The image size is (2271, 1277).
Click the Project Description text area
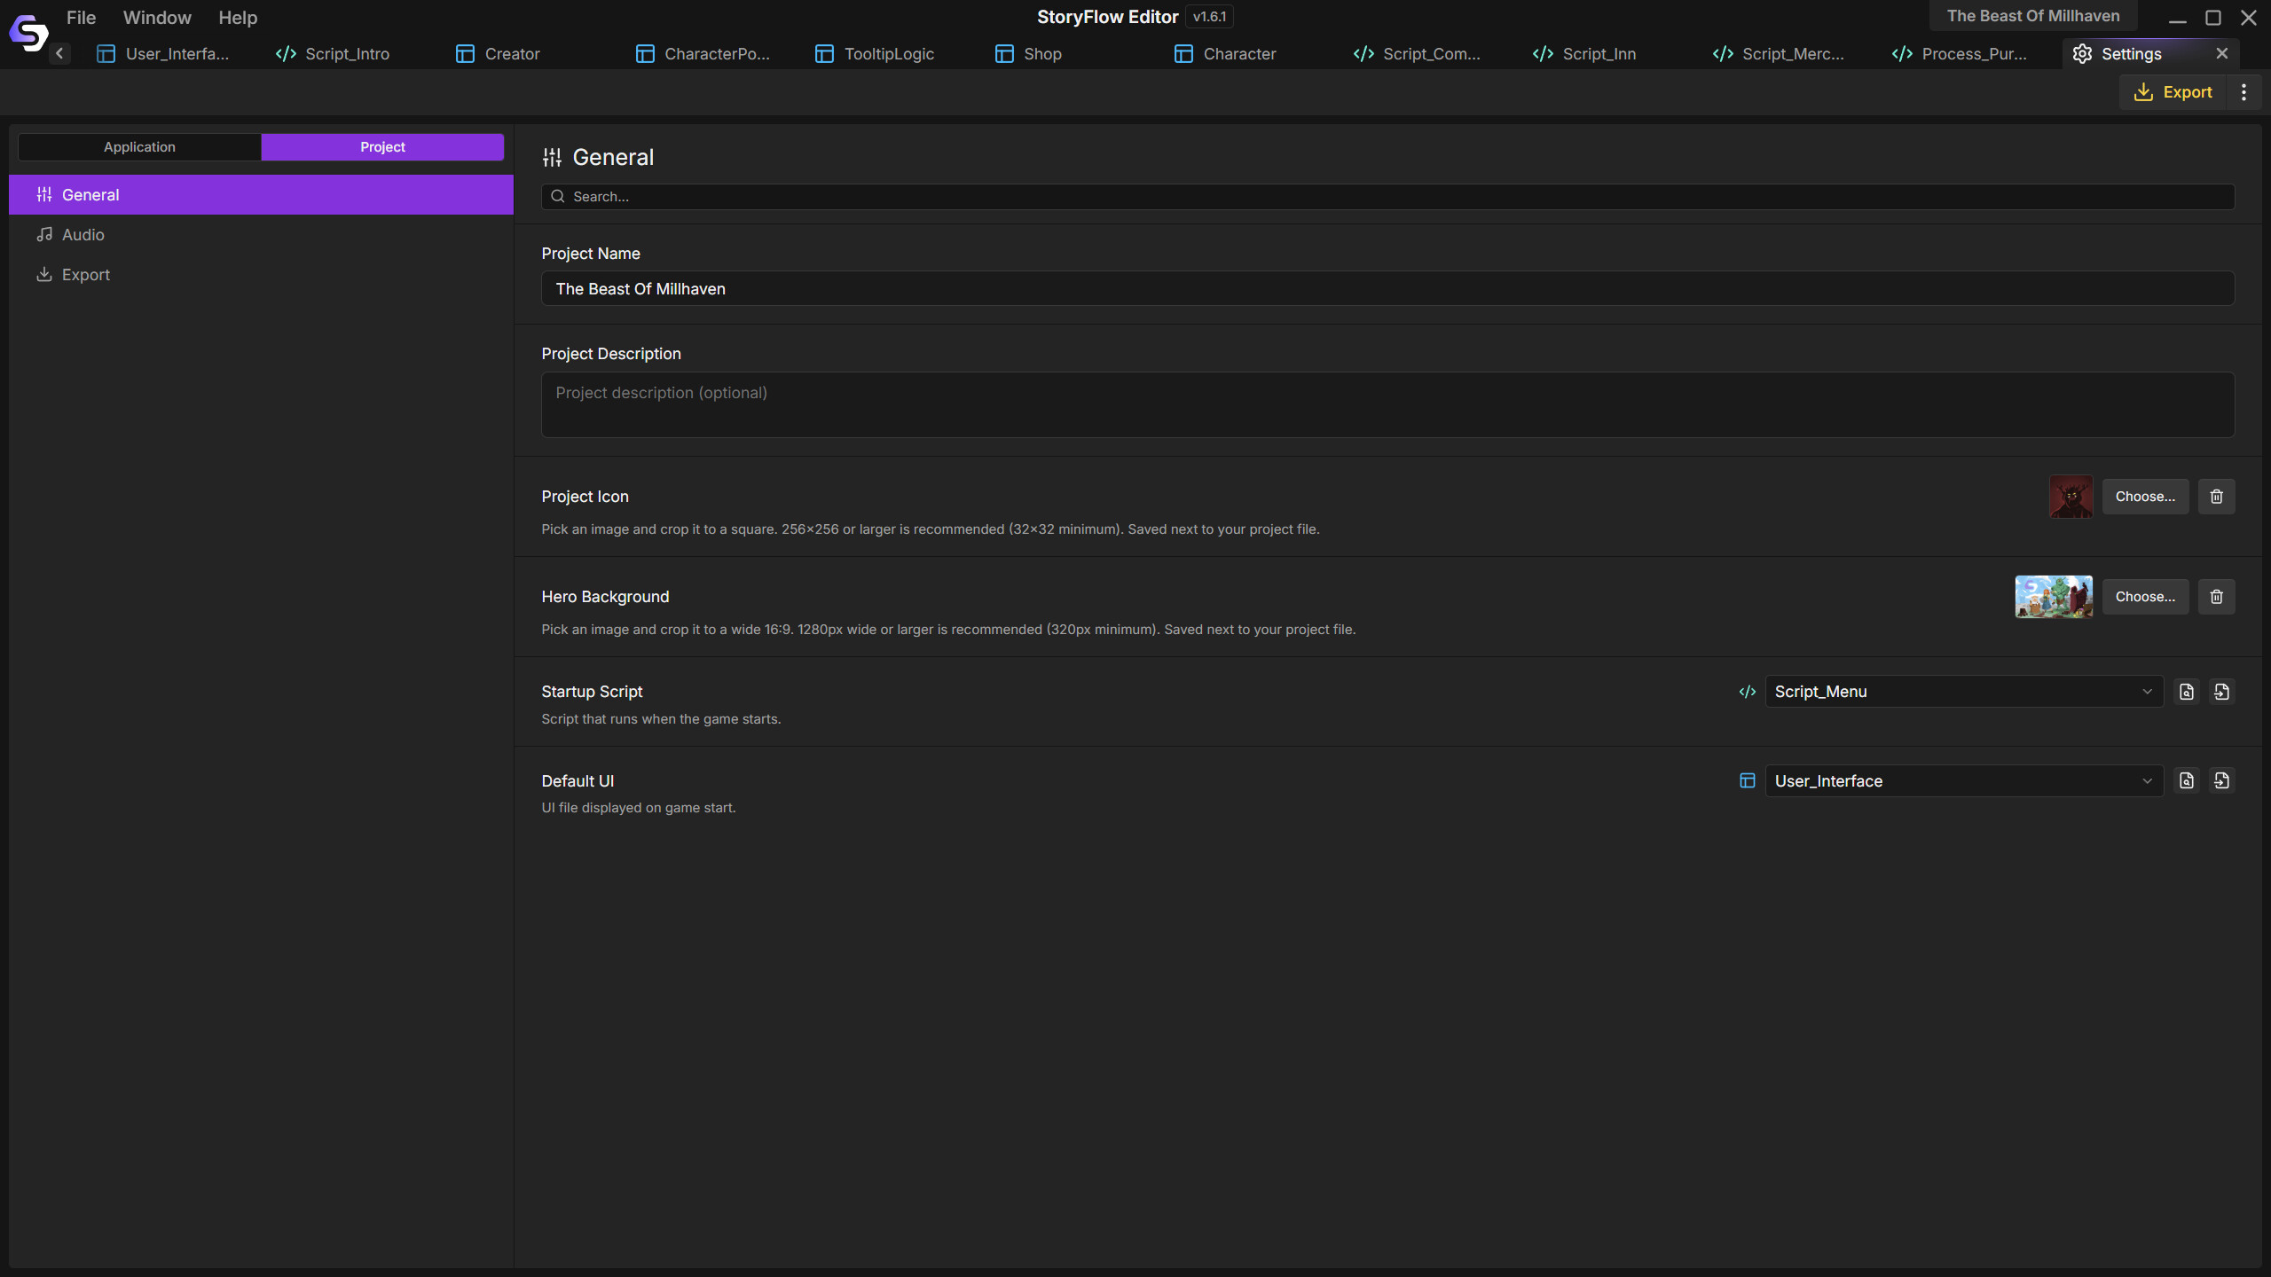click(1387, 404)
